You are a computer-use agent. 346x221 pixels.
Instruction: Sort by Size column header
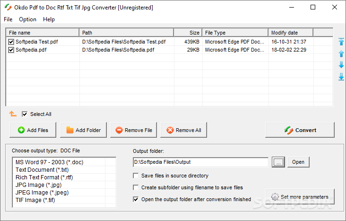188,33
